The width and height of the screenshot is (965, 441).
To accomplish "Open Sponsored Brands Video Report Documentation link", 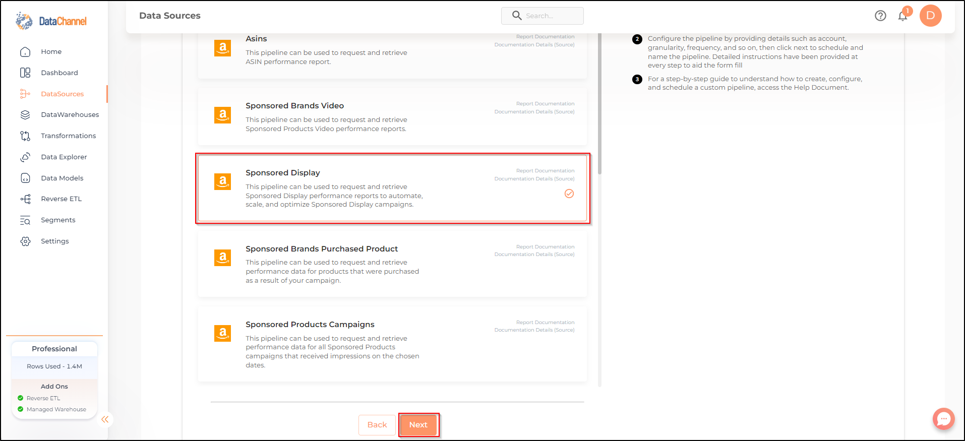I will [545, 104].
